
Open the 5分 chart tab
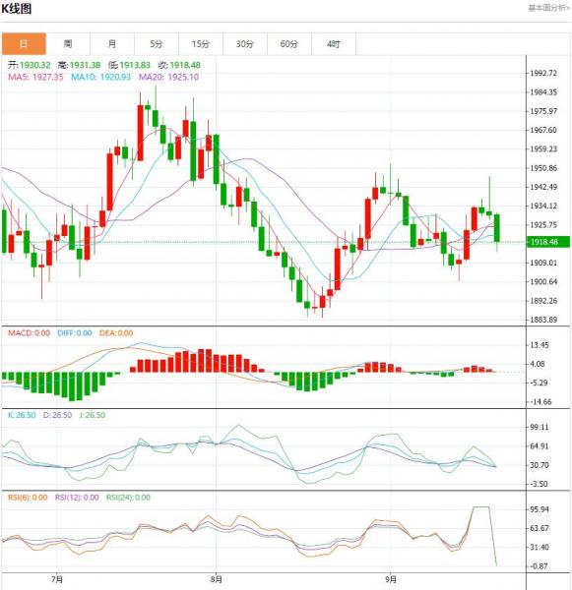click(x=157, y=43)
